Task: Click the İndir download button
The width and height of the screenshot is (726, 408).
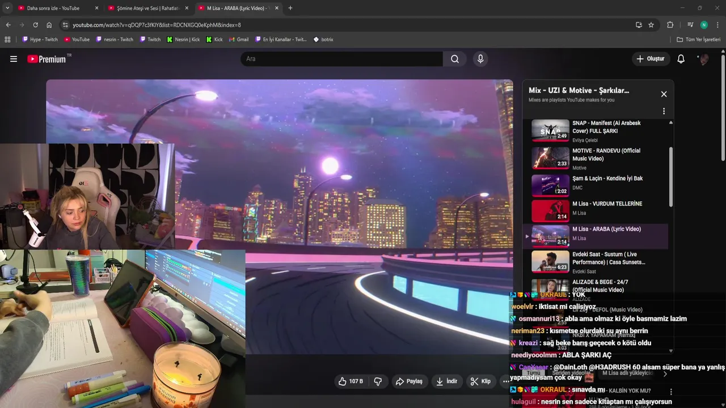Action: 446,381
